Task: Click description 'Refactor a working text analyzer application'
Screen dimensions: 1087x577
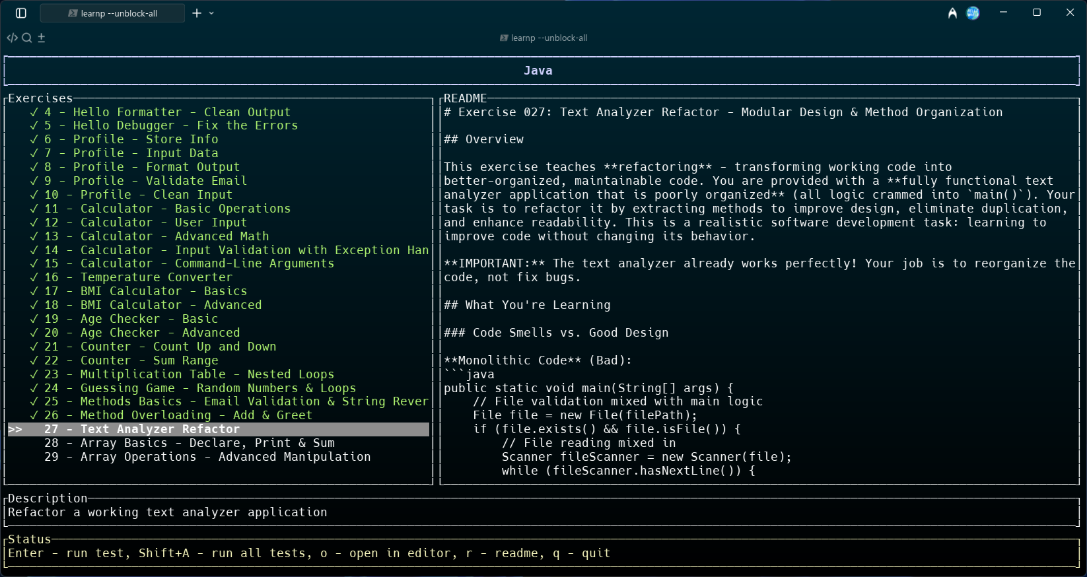Action: [x=167, y=512]
